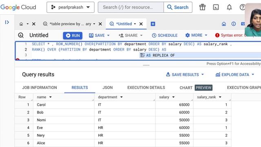Switch to EXECUTION DETAILS tab
The height and width of the screenshot is (147, 261).
146,87
